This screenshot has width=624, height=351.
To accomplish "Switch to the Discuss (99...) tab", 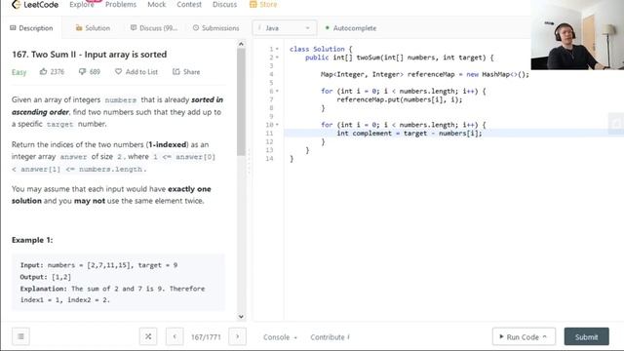I will (154, 28).
